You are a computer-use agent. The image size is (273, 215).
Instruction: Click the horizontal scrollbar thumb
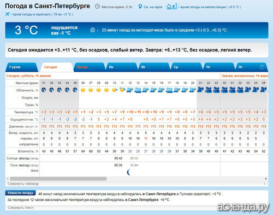click(58, 178)
